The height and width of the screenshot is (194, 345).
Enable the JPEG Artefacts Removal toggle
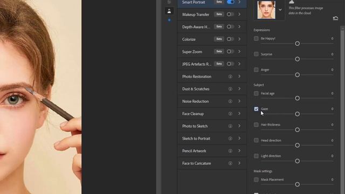230,64
